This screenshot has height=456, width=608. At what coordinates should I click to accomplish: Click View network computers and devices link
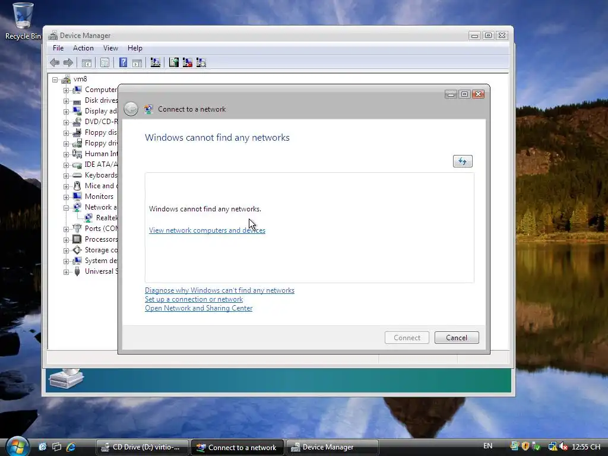[207, 230]
